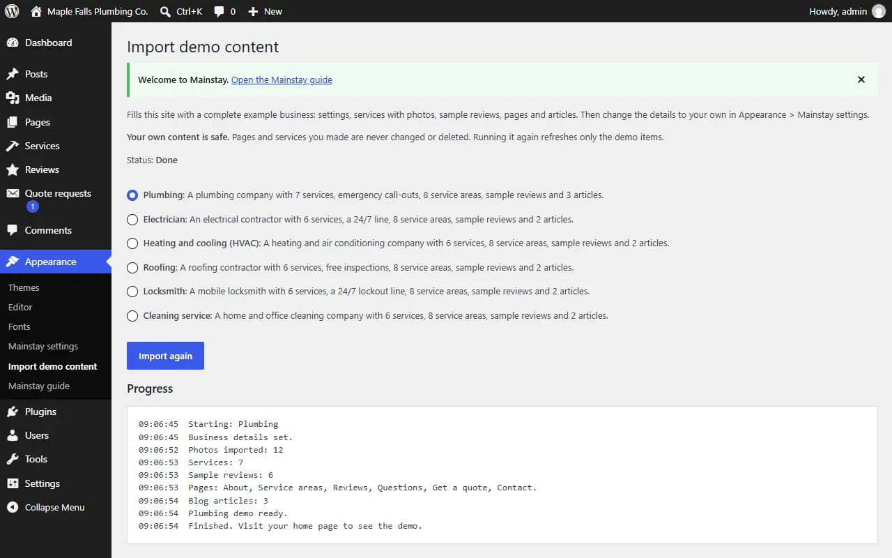Select the Electrician demo radio button
Screen dimensions: 892x558
click(x=132, y=220)
